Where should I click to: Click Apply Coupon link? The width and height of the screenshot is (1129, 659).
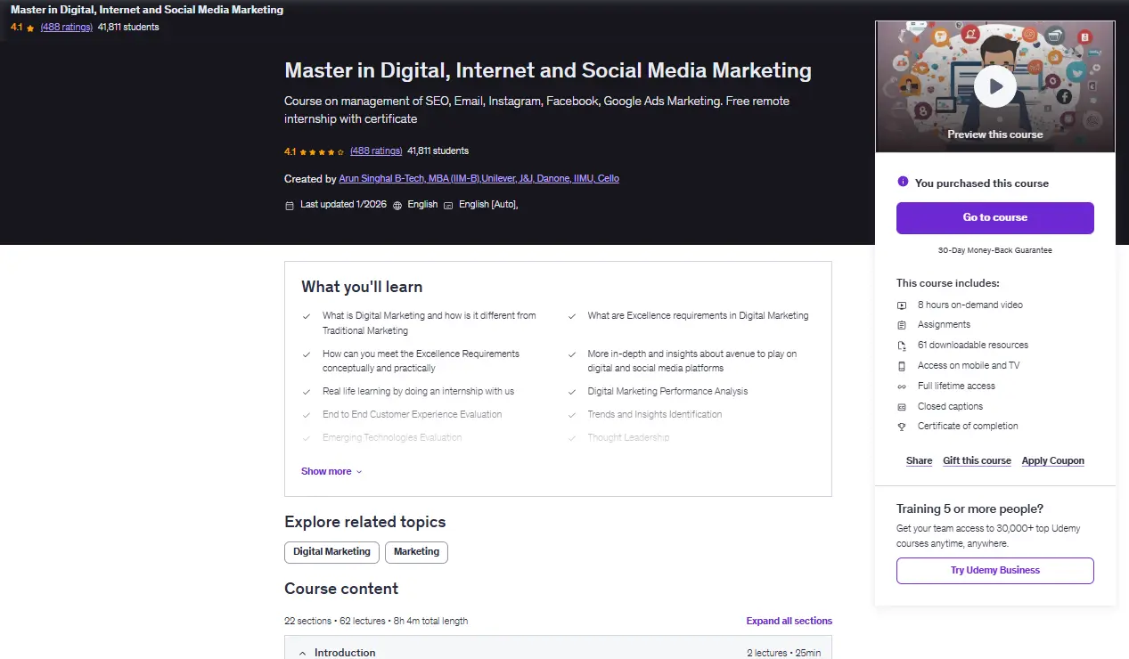tap(1053, 460)
